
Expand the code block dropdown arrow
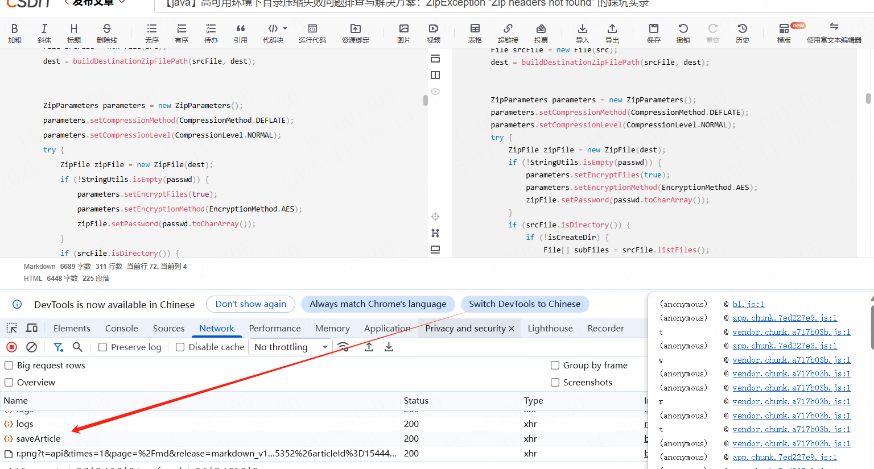pyautogui.click(x=285, y=28)
